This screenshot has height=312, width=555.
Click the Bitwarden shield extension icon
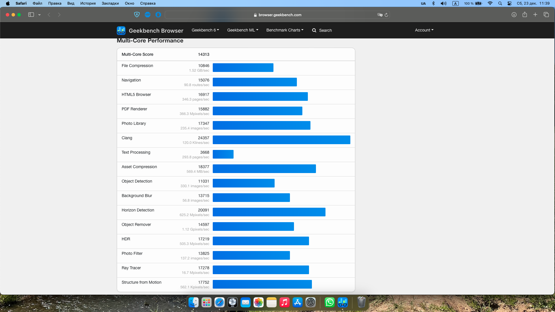(x=137, y=15)
